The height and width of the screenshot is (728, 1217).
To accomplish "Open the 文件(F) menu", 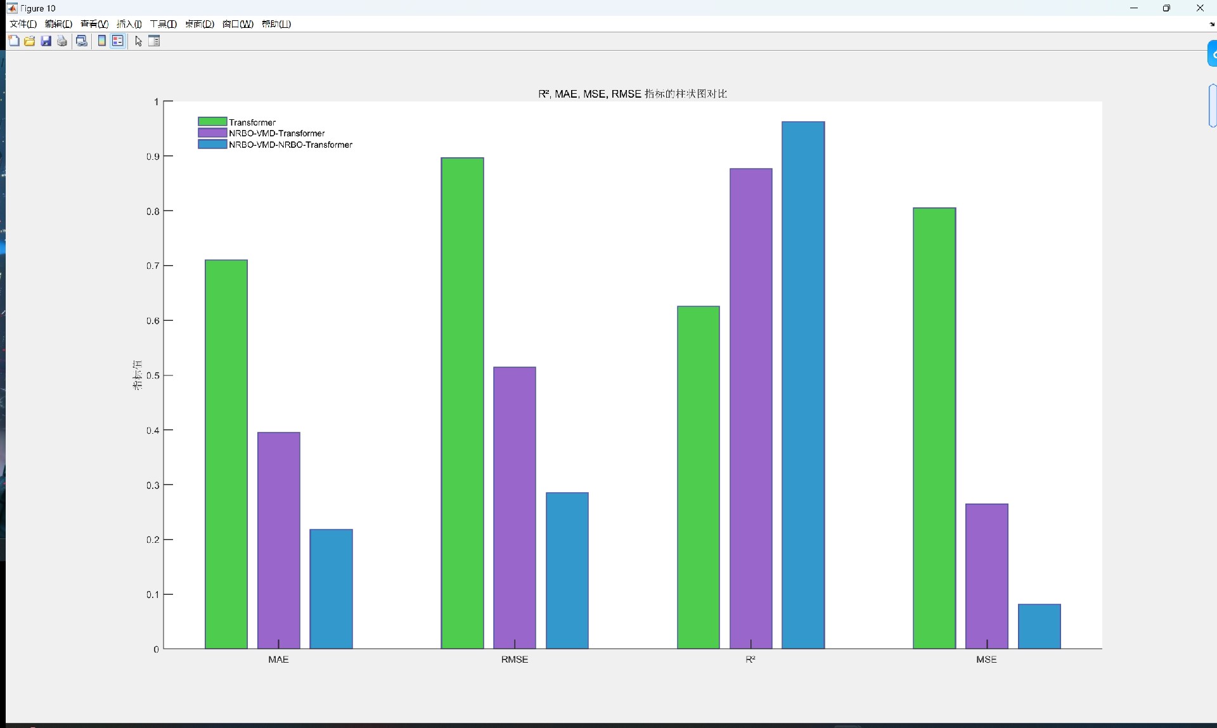I will tap(23, 24).
